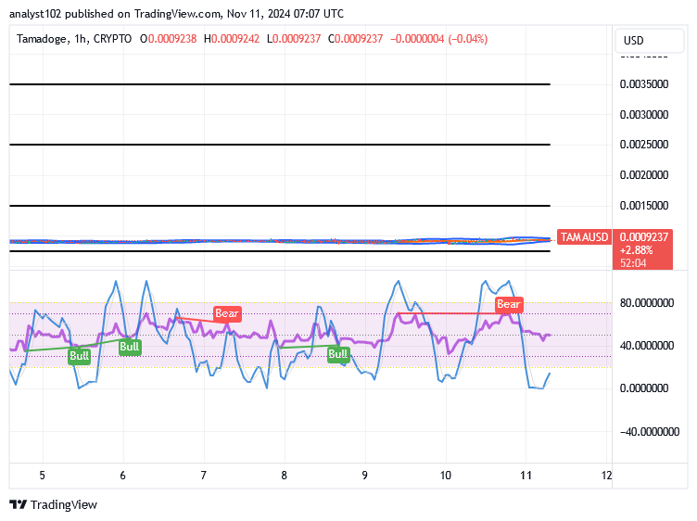Click the 0.0035000 price axis label
The image size is (697, 521).
click(644, 84)
